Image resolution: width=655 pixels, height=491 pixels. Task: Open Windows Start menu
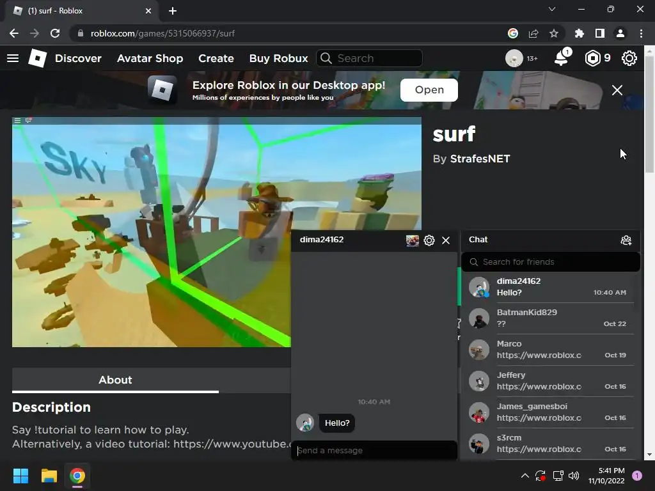click(20, 476)
